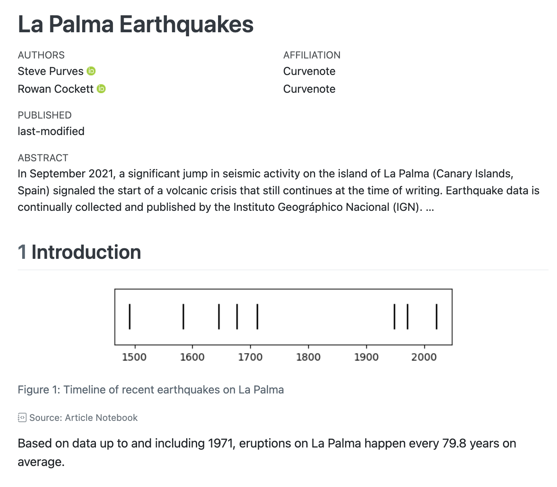Click the last-modified published date
The height and width of the screenshot is (487, 557).
tap(51, 131)
